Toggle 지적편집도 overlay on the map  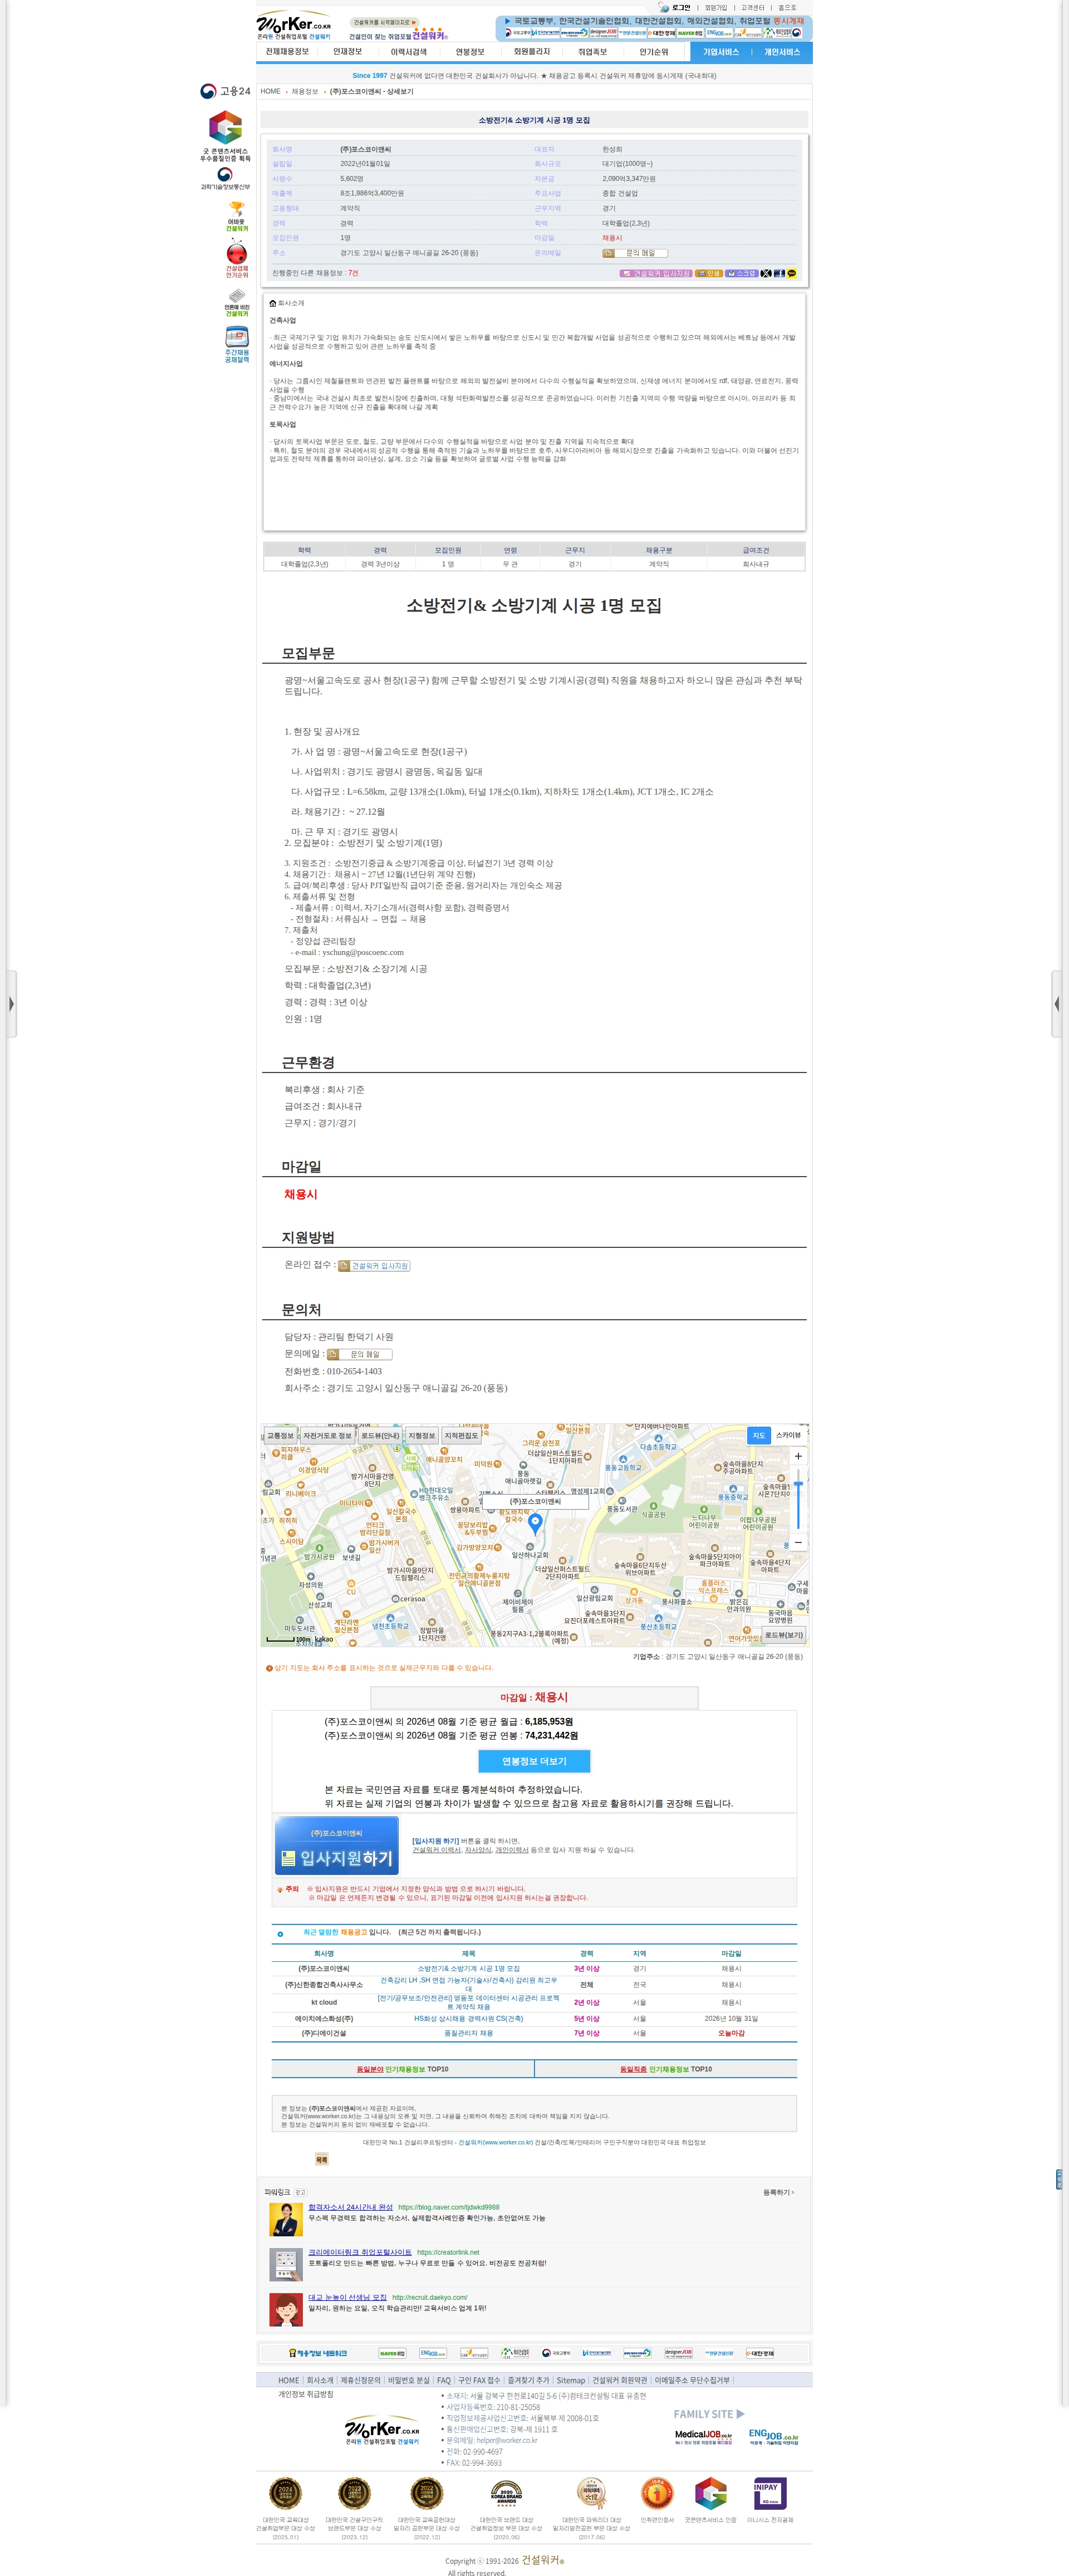[461, 1436]
